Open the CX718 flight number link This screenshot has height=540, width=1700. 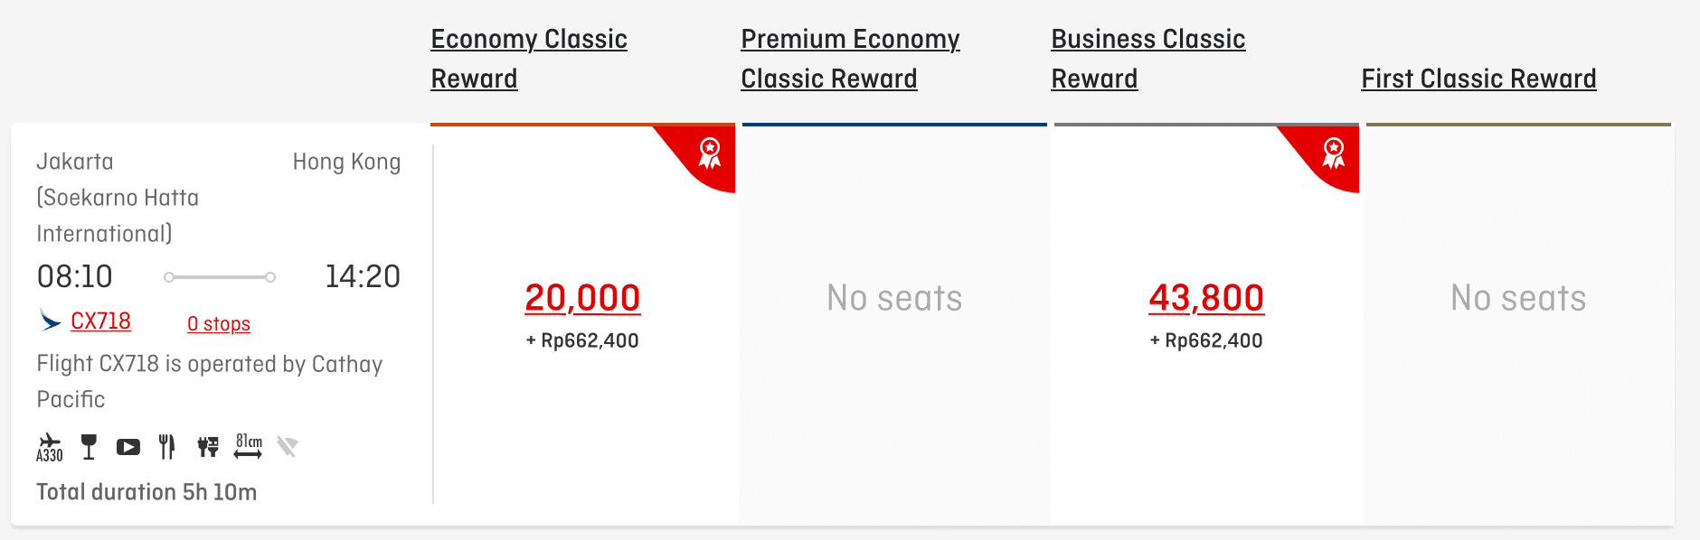point(100,321)
